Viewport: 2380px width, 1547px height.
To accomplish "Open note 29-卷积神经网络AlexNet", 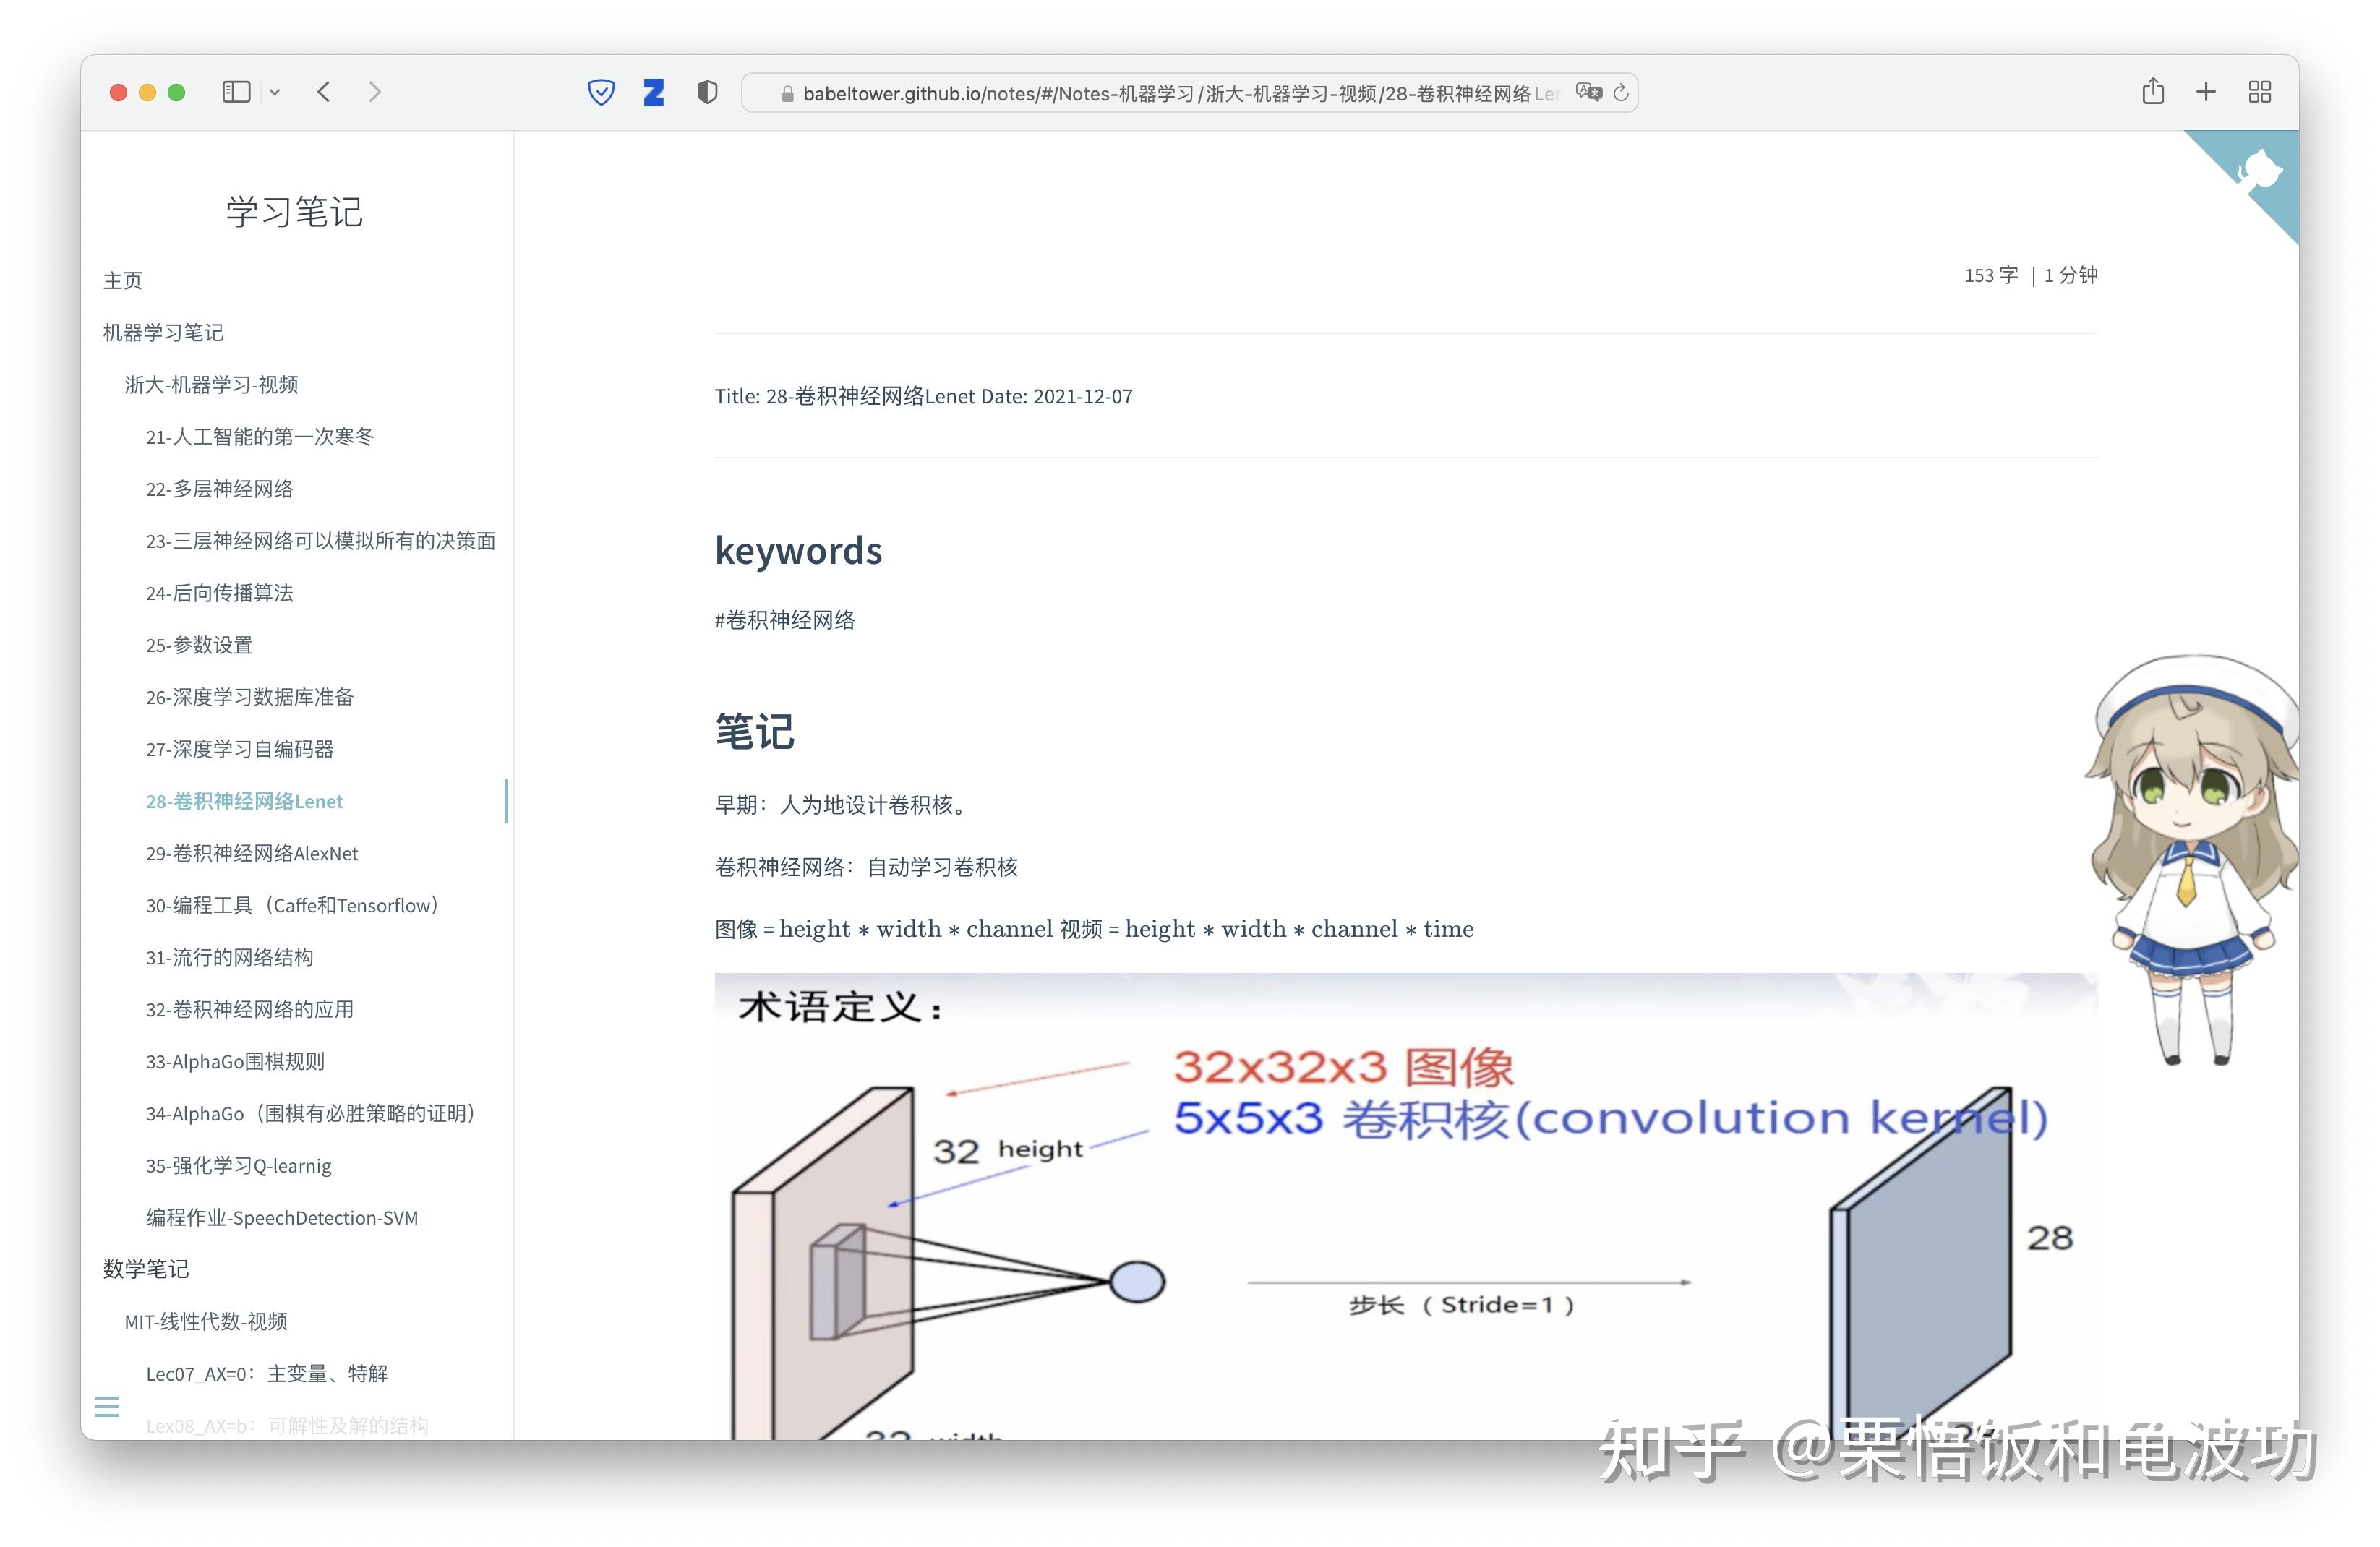I will pyautogui.click(x=252, y=853).
